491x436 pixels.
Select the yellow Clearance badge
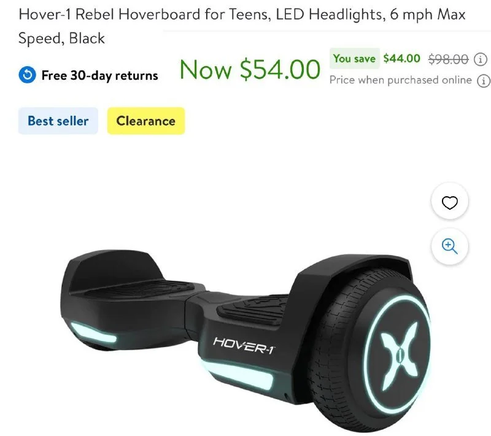pos(146,121)
